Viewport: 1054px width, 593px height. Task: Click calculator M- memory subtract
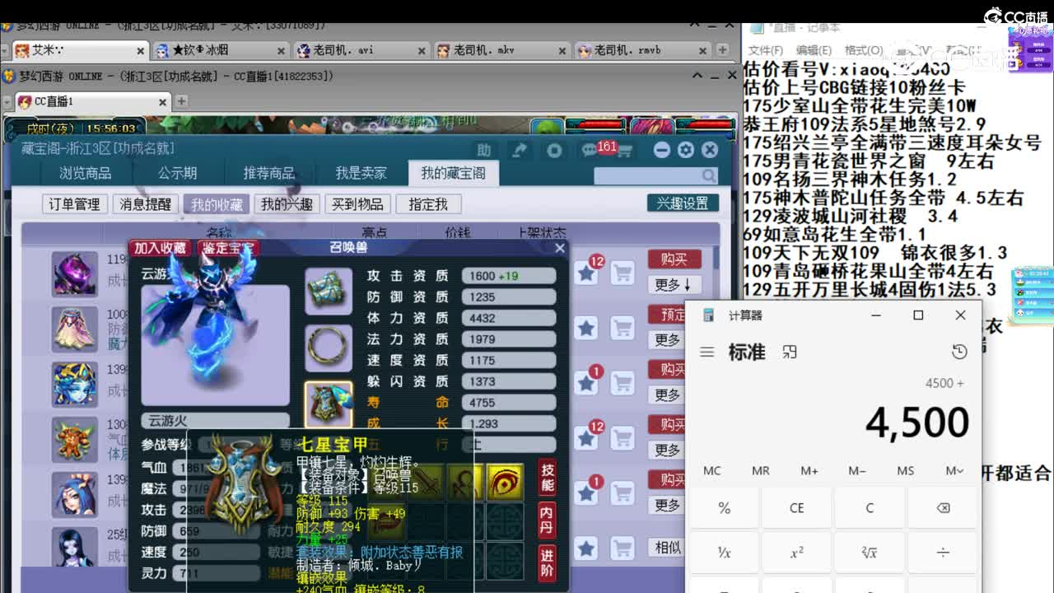pyautogui.click(x=857, y=470)
